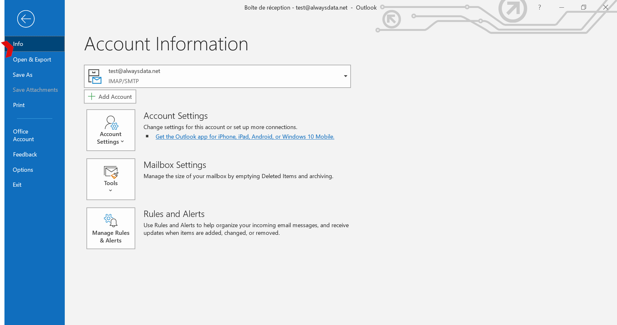
Task: Expand the Account Settings chevron
Action: (x=123, y=141)
